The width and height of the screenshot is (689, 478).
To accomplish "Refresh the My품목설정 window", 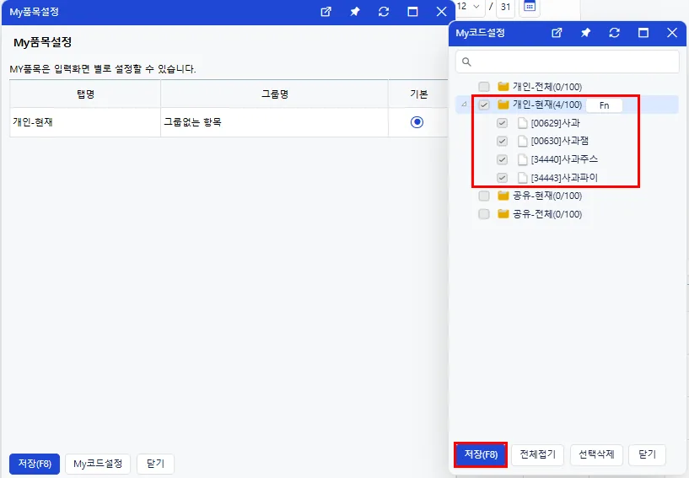I will click(x=384, y=12).
